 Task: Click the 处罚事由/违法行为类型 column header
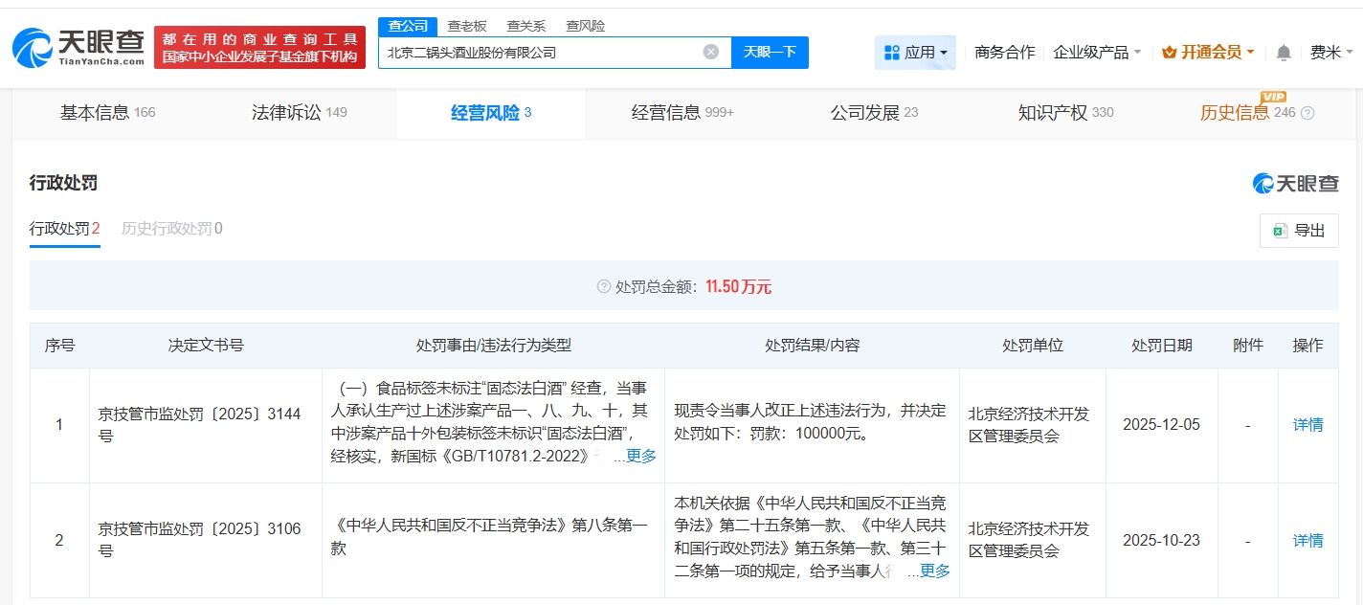coord(493,346)
